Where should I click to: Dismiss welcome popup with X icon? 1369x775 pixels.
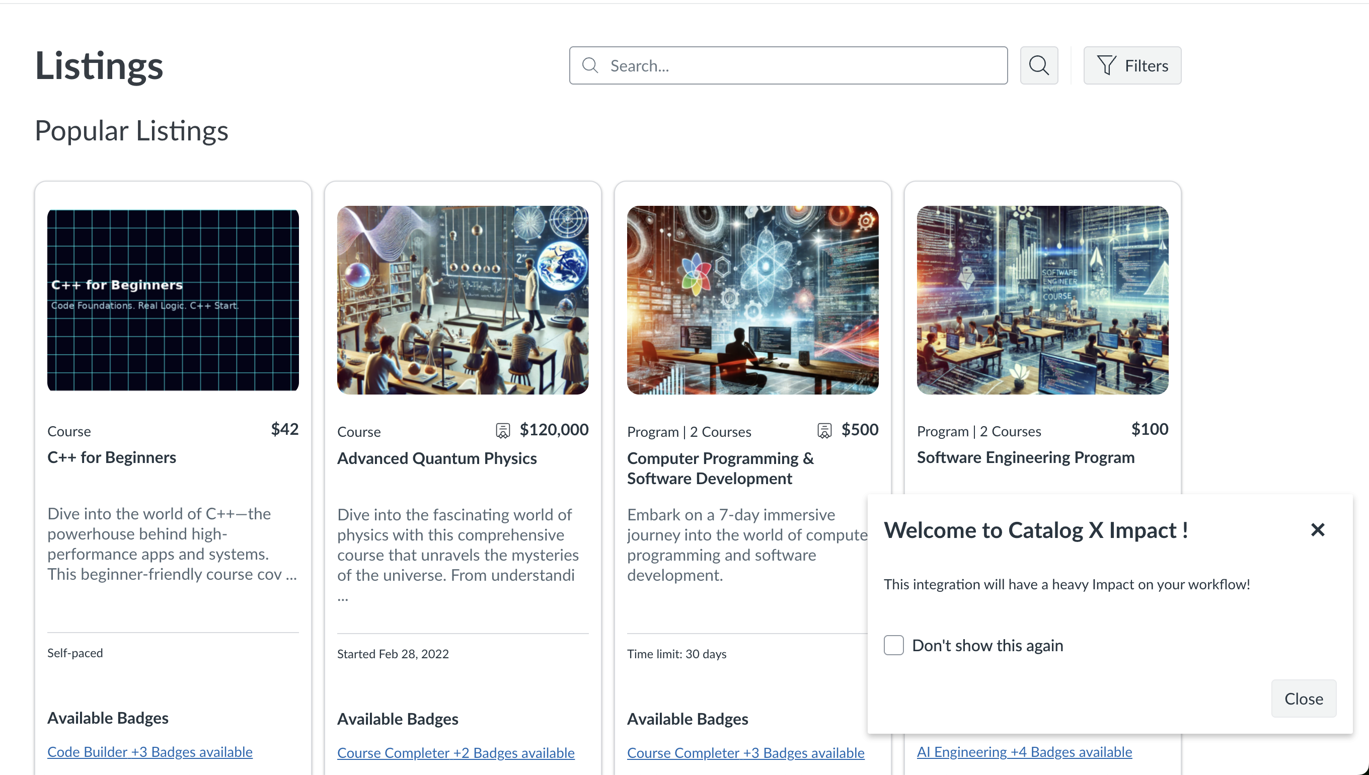click(x=1317, y=529)
